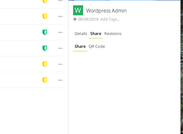183x134 pixels.
Task: Click the upper green security shield icon
Action: [45, 32]
